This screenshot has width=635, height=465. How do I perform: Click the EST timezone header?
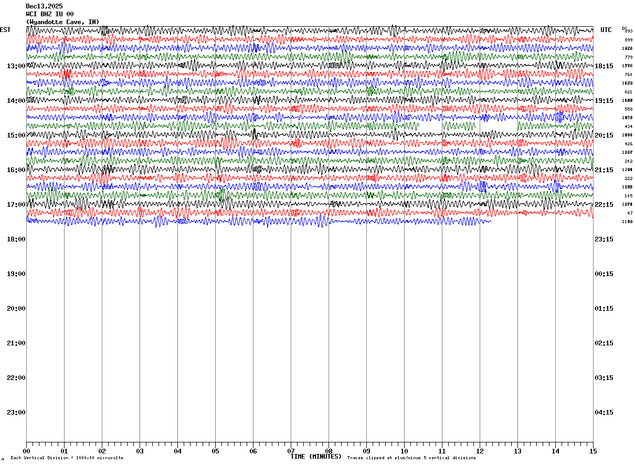[x=5, y=30]
